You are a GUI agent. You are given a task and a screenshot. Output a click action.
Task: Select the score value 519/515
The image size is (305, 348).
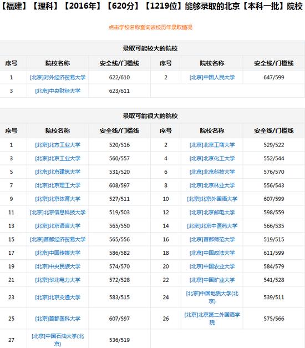(274, 239)
